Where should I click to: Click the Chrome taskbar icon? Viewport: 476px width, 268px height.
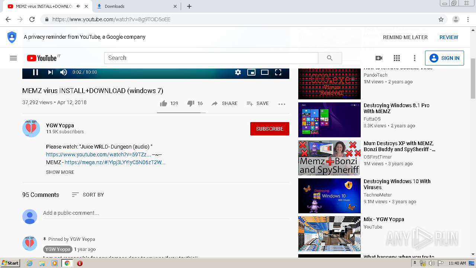tap(67, 263)
